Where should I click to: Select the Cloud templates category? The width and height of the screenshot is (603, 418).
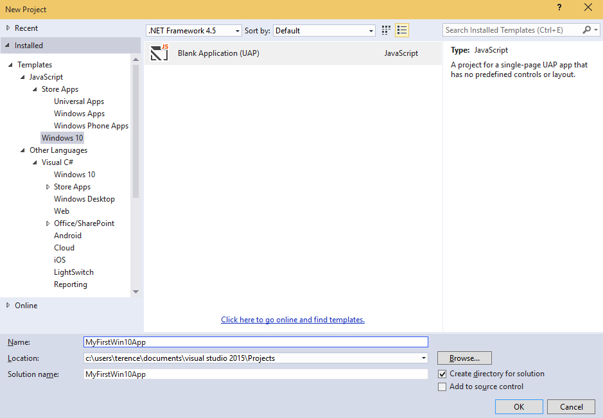64,248
